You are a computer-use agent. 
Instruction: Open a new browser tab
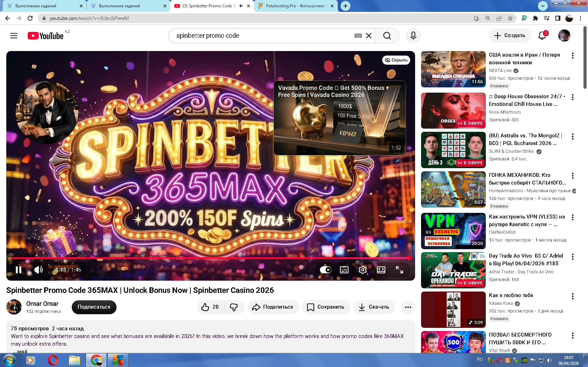pos(345,6)
